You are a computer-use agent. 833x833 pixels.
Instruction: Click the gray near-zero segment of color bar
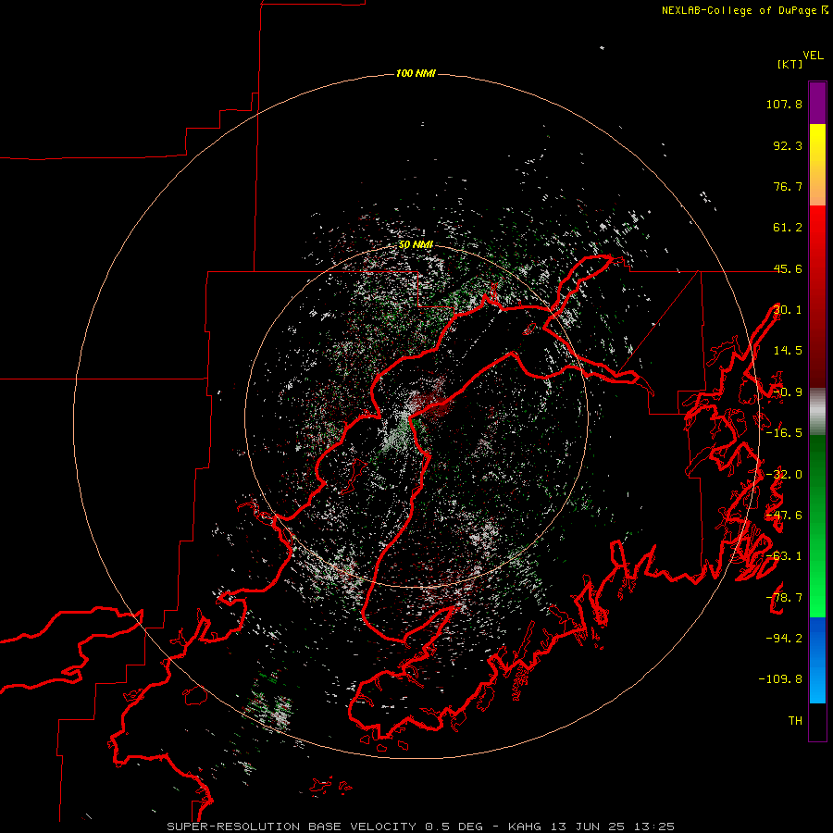[x=817, y=411]
